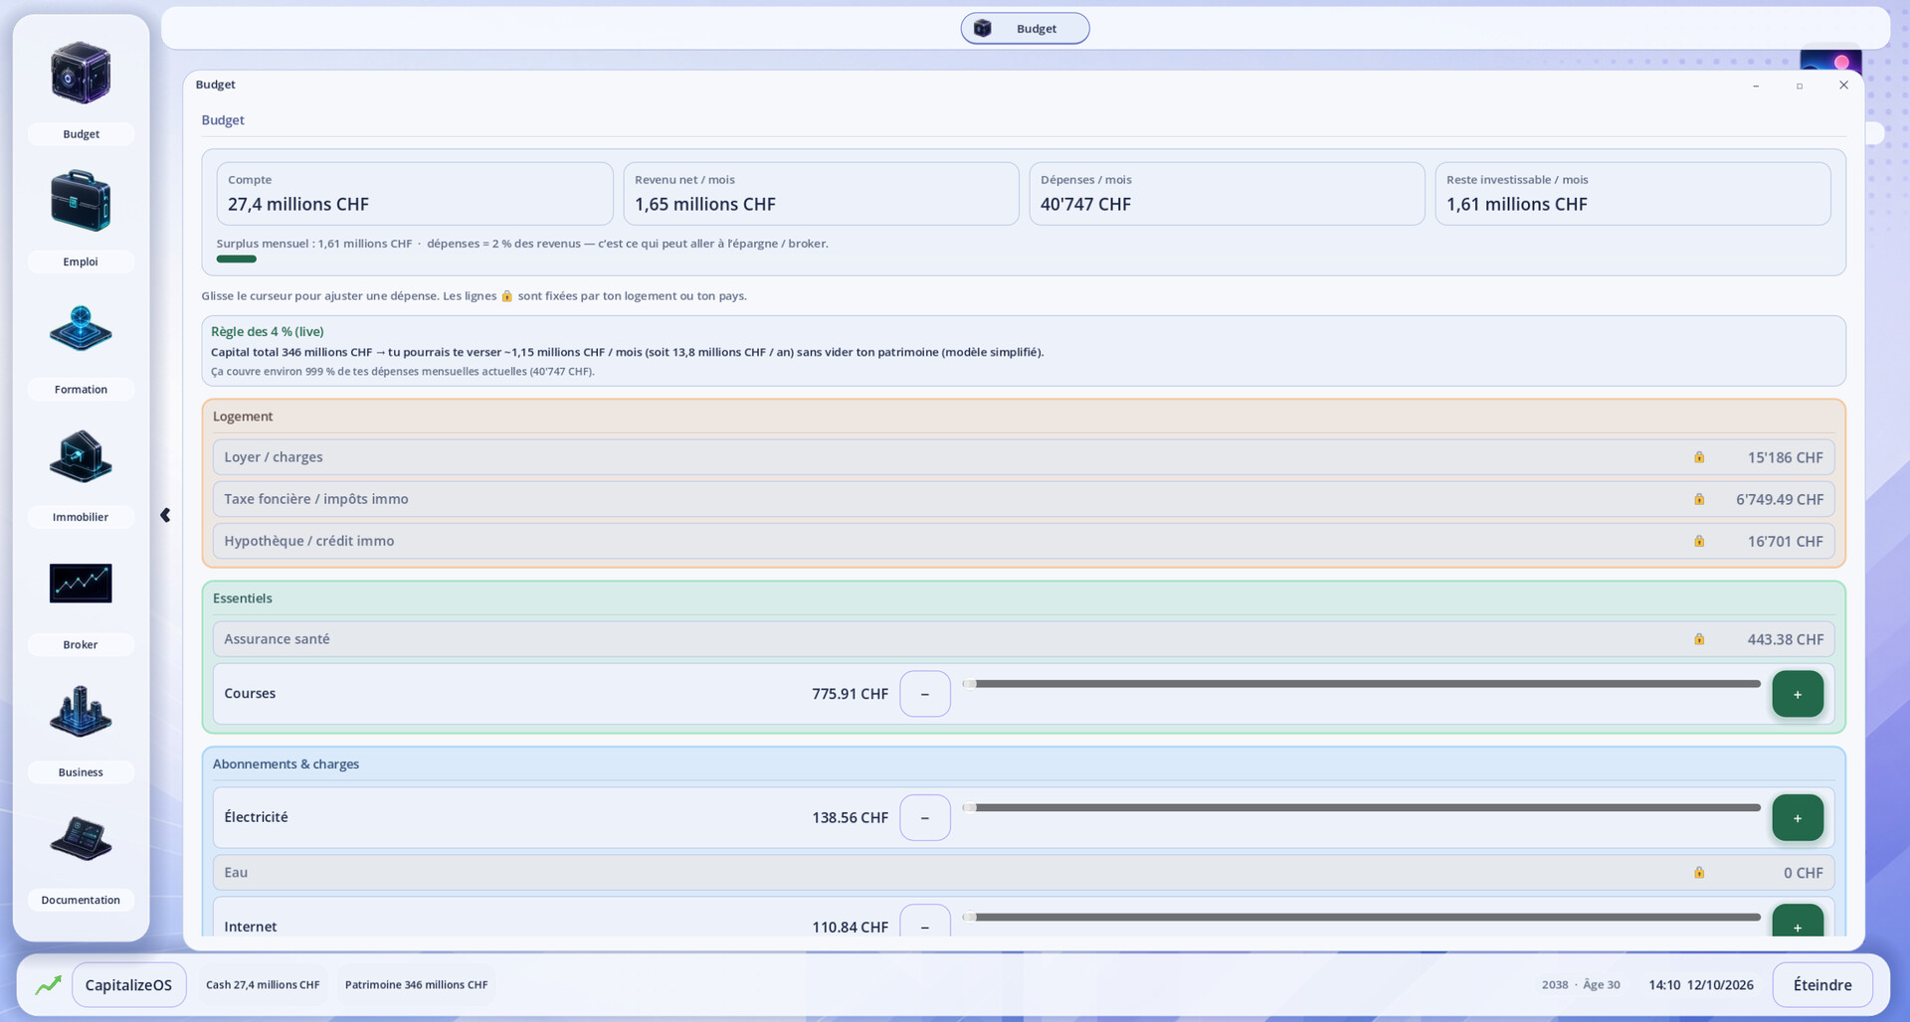The width and height of the screenshot is (1910, 1022).
Task: Click the Logement section heading
Action: [243, 417]
